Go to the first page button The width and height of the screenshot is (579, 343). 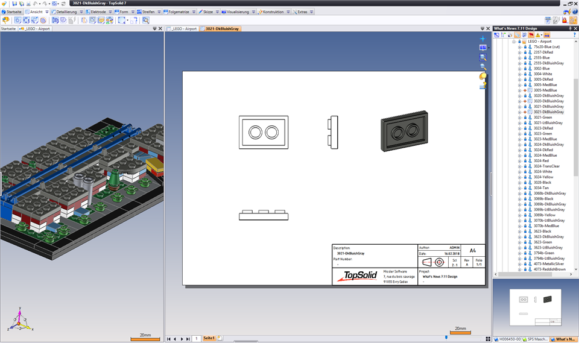pos(169,339)
